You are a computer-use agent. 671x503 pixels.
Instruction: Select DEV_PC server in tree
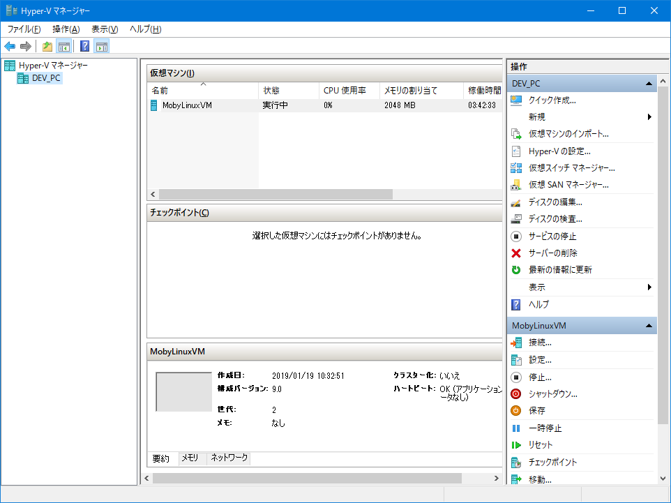click(46, 78)
